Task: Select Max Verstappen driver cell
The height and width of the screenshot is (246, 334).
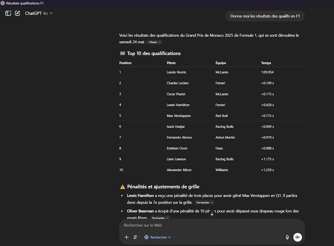Action: pyautogui.click(x=179, y=115)
